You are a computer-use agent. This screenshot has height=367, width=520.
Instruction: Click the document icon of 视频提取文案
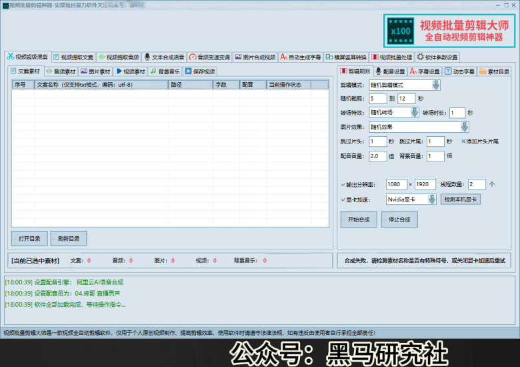coord(57,57)
